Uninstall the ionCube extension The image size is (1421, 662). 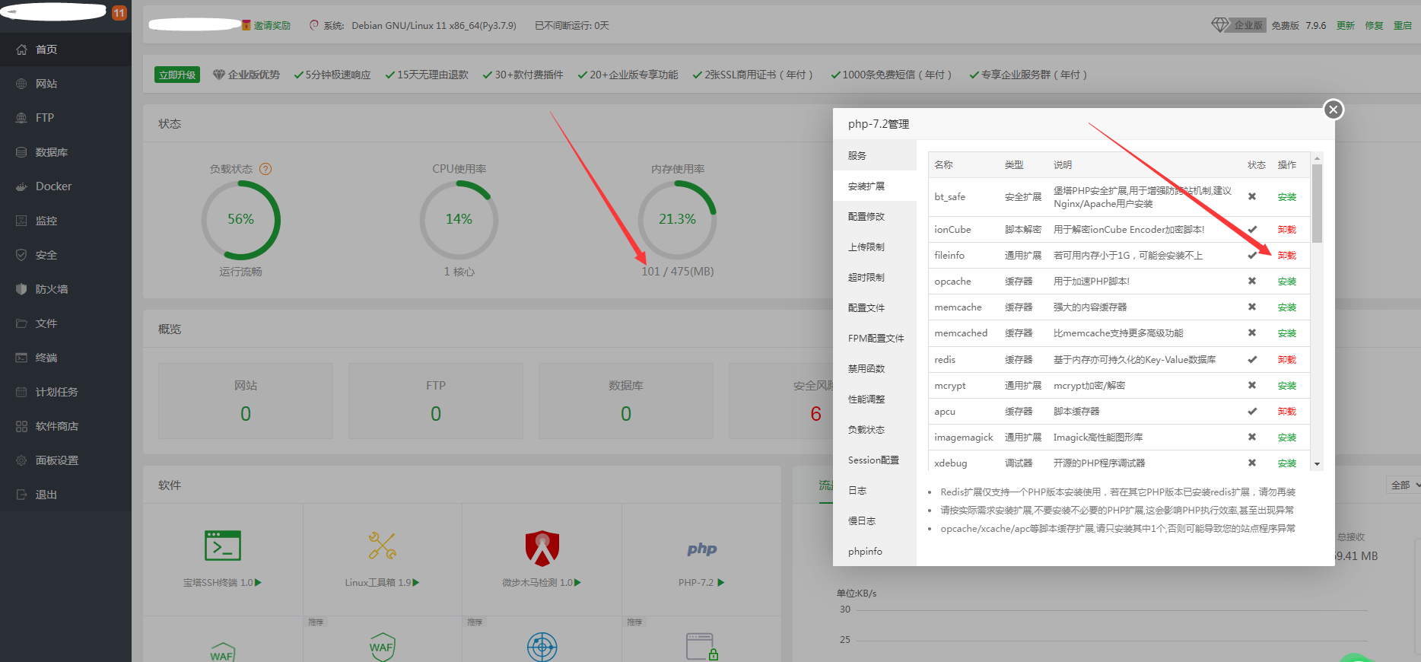click(x=1287, y=230)
